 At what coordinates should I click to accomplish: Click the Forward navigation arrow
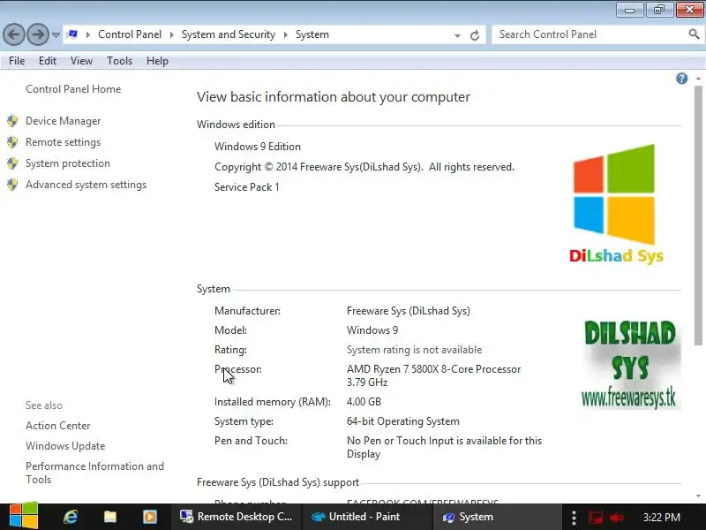pyautogui.click(x=38, y=34)
